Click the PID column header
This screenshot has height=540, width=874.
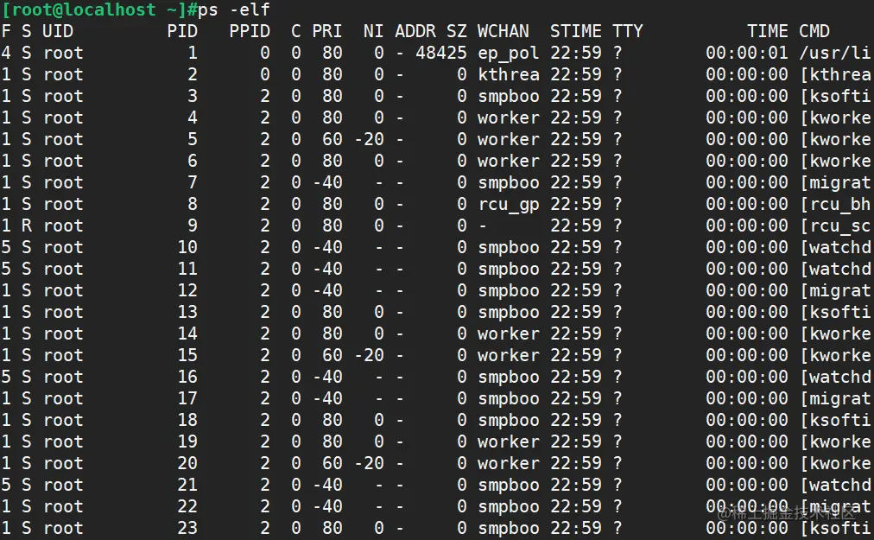(x=182, y=31)
